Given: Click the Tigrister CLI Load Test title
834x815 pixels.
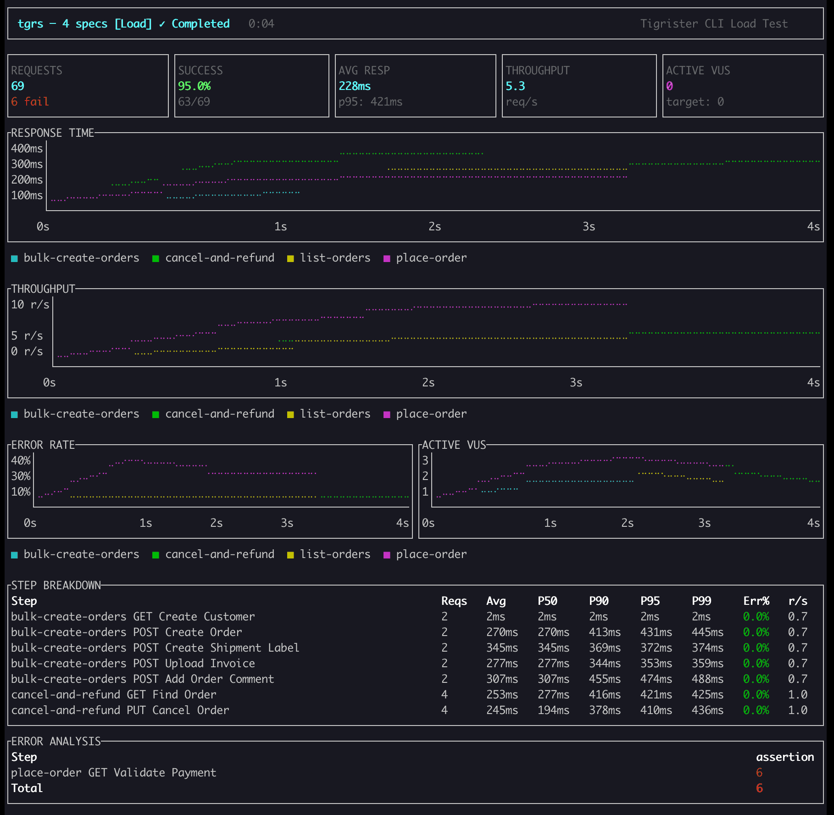Looking at the screenshot, I should click(713, 24).
